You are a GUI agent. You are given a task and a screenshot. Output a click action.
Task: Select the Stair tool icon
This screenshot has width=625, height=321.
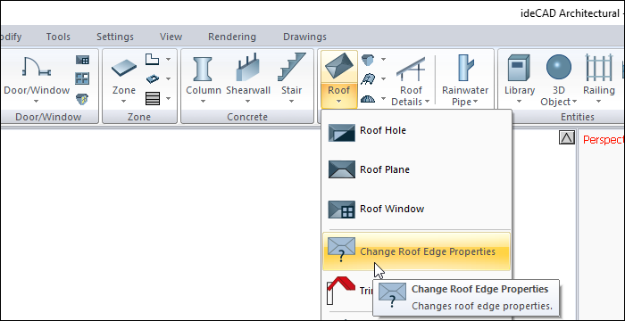click(292, 67)
